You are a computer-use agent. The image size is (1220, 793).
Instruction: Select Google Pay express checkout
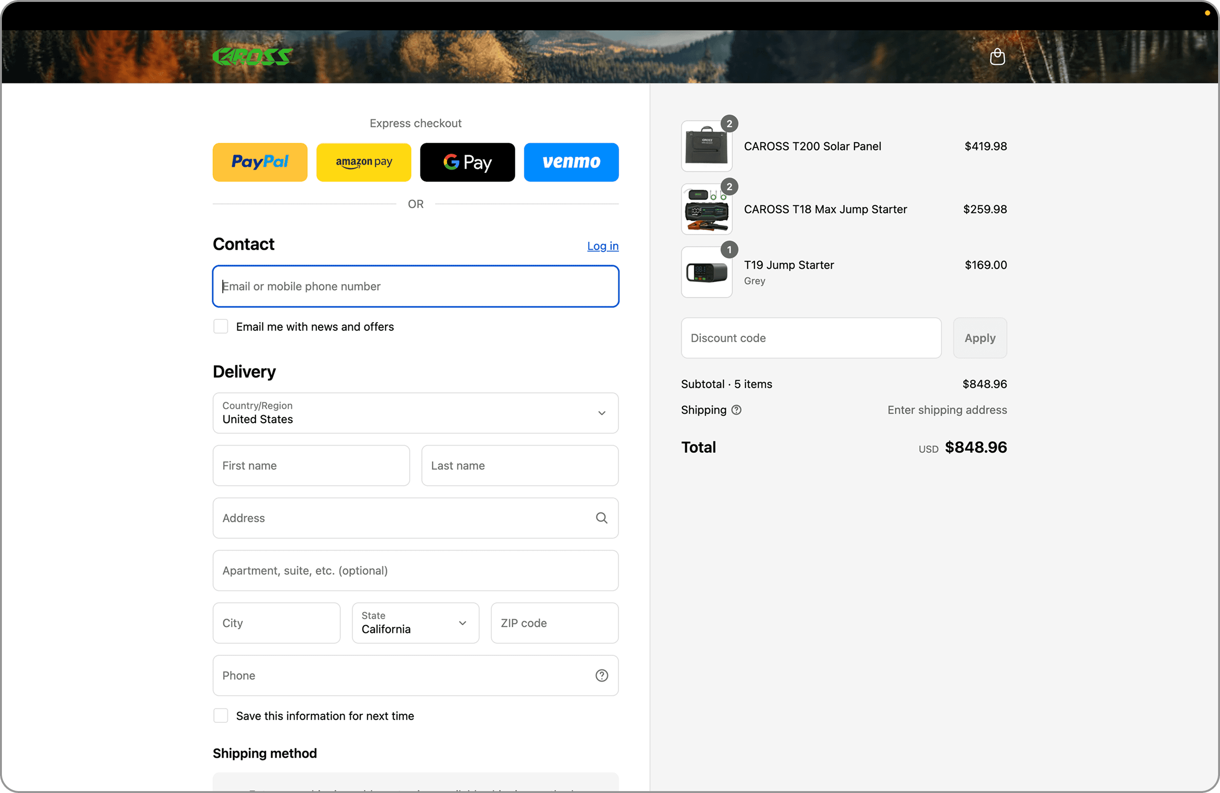point(467,162)
